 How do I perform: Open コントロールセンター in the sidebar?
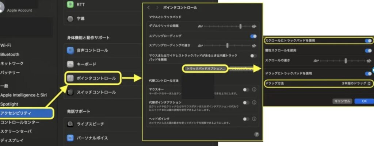pos(20,122)
